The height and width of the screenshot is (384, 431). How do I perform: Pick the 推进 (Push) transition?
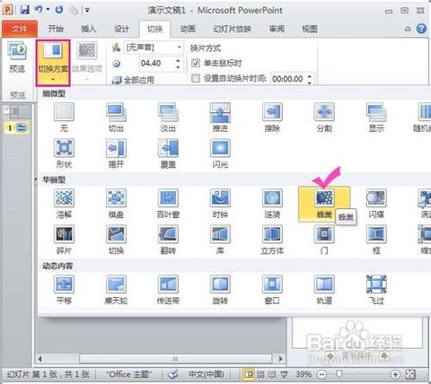click(220, 118)
